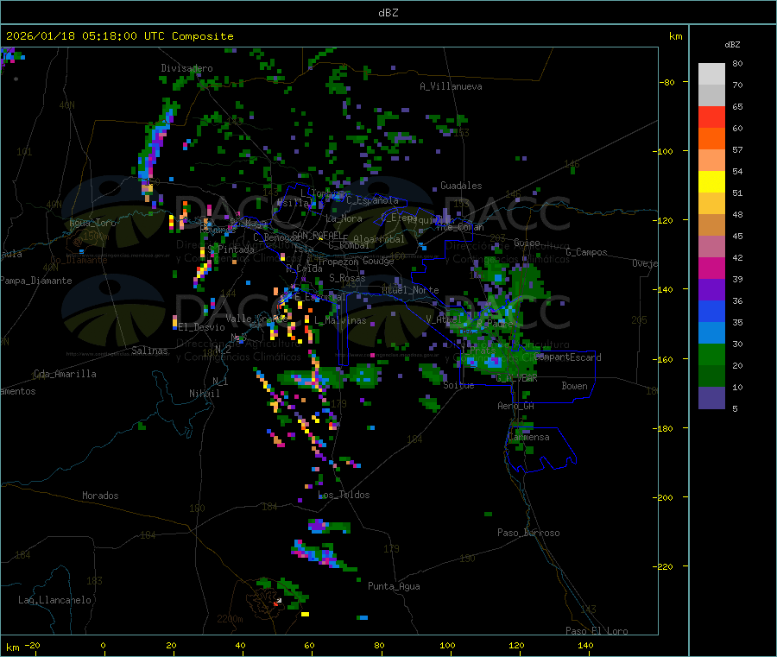Click the 'Punta_Agua' map label

tap(394, 587)
